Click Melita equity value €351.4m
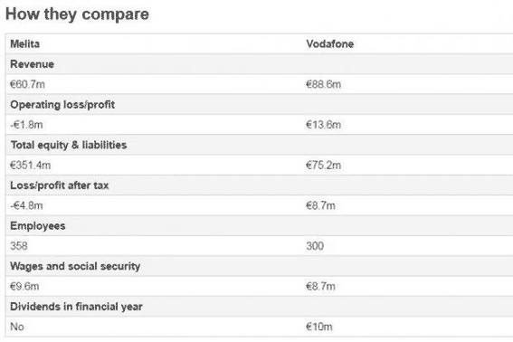The height and width of the screenshot is (342, 513). 31,166
